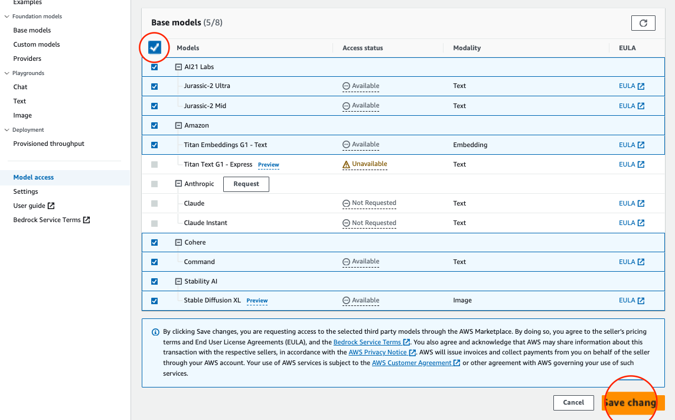Collapse the Deployment sidebar section

pos(6,129)
